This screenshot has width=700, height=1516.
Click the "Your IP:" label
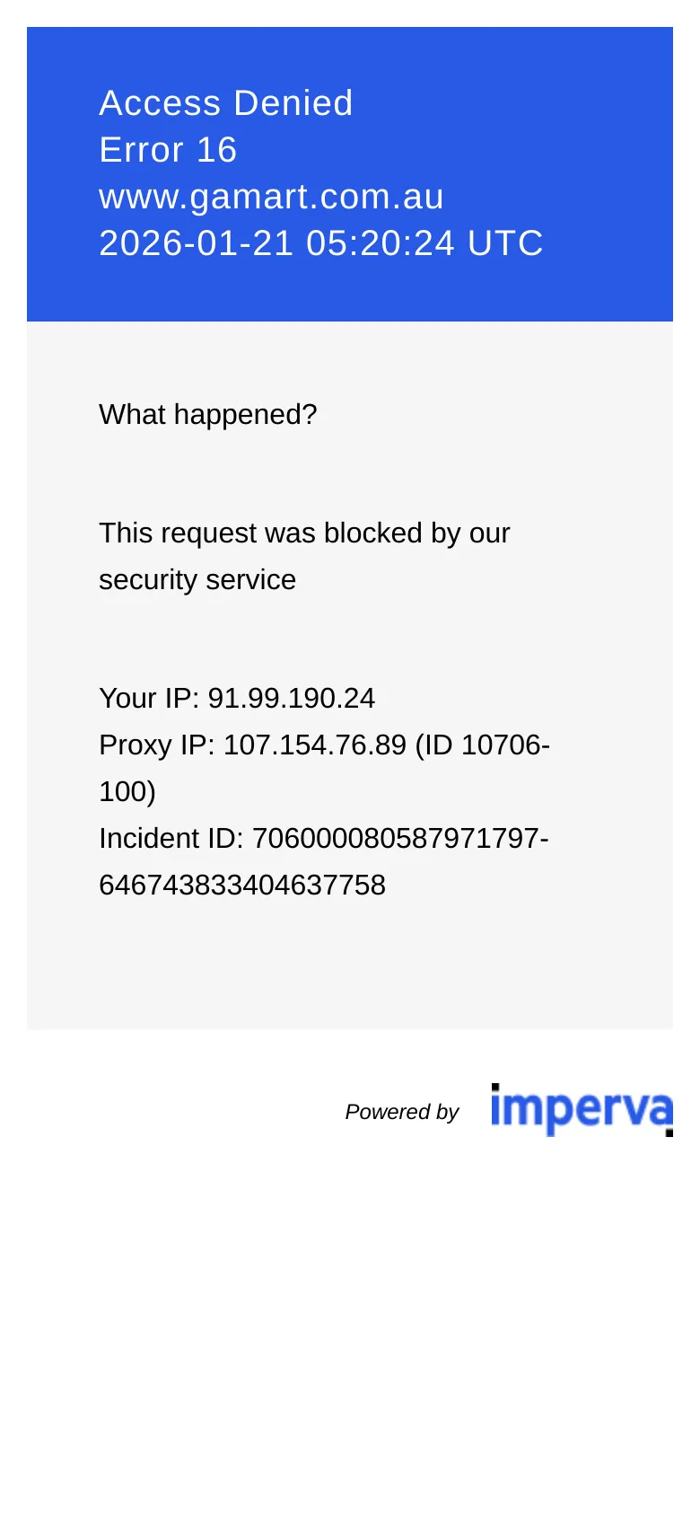click(x=149, y=698)
